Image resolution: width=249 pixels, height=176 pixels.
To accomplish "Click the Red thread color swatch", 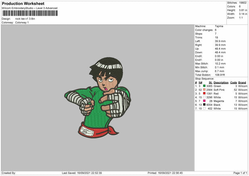I will point(204,93).
